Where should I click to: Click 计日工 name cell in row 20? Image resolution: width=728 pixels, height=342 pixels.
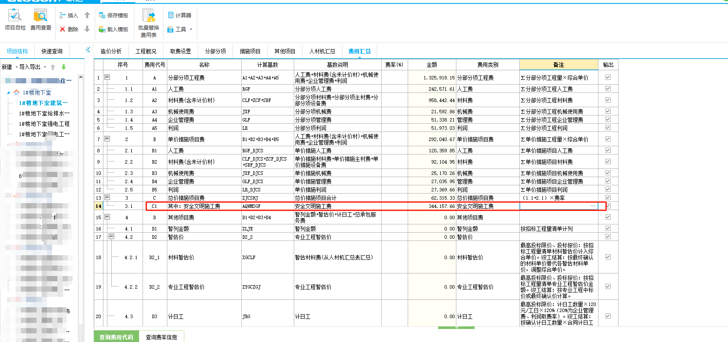[x=204, y=316]
